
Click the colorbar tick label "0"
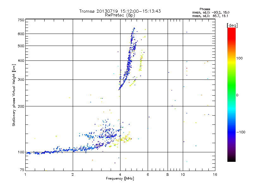[x=237, y=95]
